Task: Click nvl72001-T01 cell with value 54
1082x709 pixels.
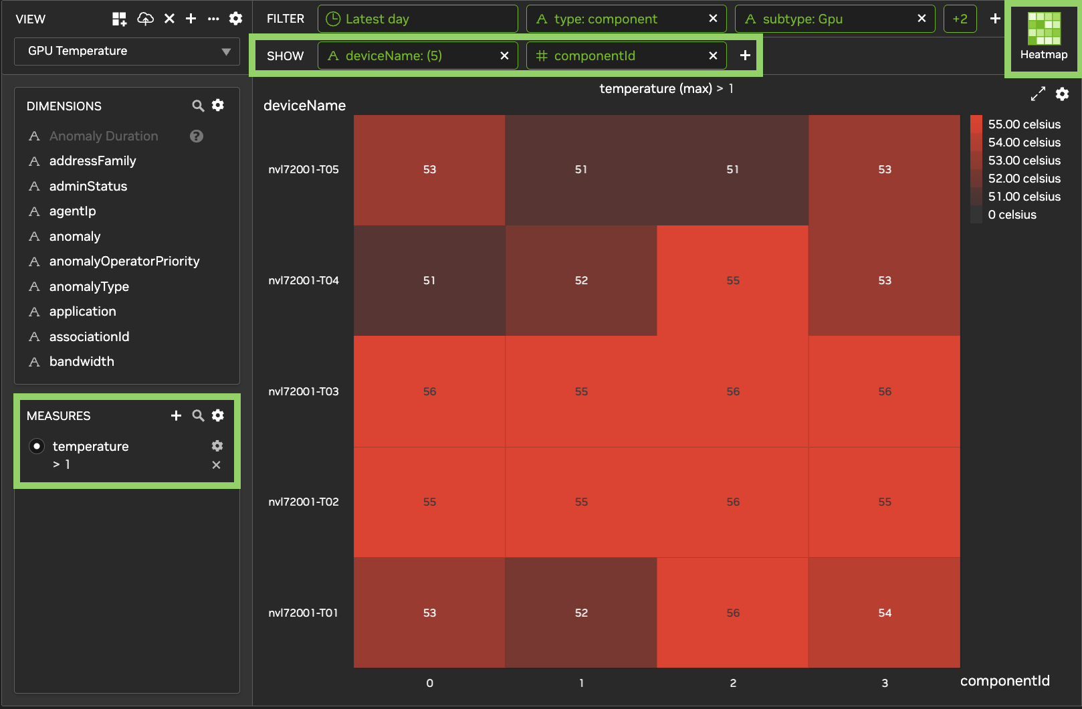Action: coord(885,613)
